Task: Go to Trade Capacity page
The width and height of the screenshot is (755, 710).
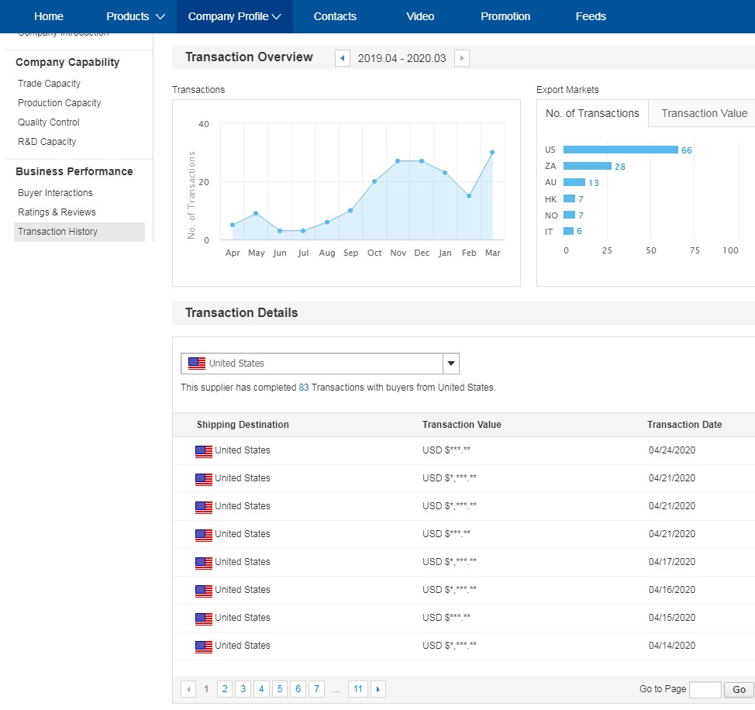Action: point(49,84)
